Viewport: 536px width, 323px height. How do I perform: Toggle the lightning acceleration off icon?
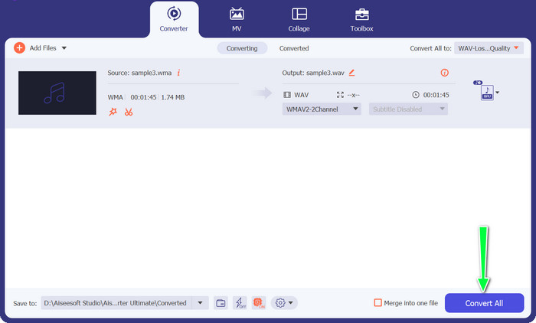240,303
